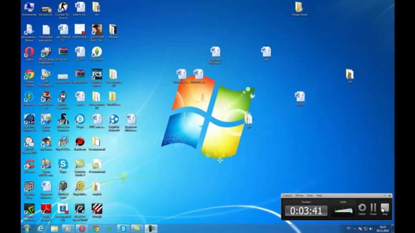Open the Capture menu in the recorder
415x233 pixels.
287,195
